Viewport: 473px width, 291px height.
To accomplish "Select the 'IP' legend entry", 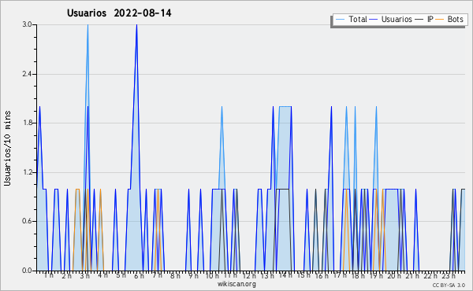I will tap(430, 19).
